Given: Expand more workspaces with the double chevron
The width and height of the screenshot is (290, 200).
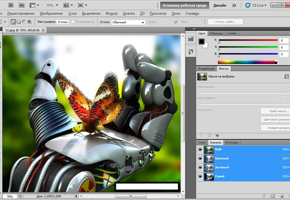Looking at the screenshot, I should 234,5.
